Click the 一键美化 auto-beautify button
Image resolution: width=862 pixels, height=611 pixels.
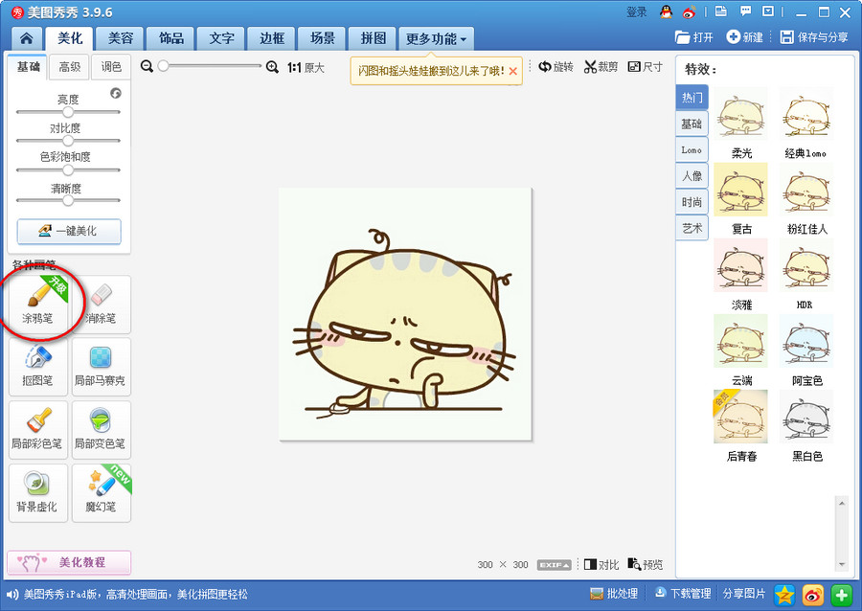point(69,232)
